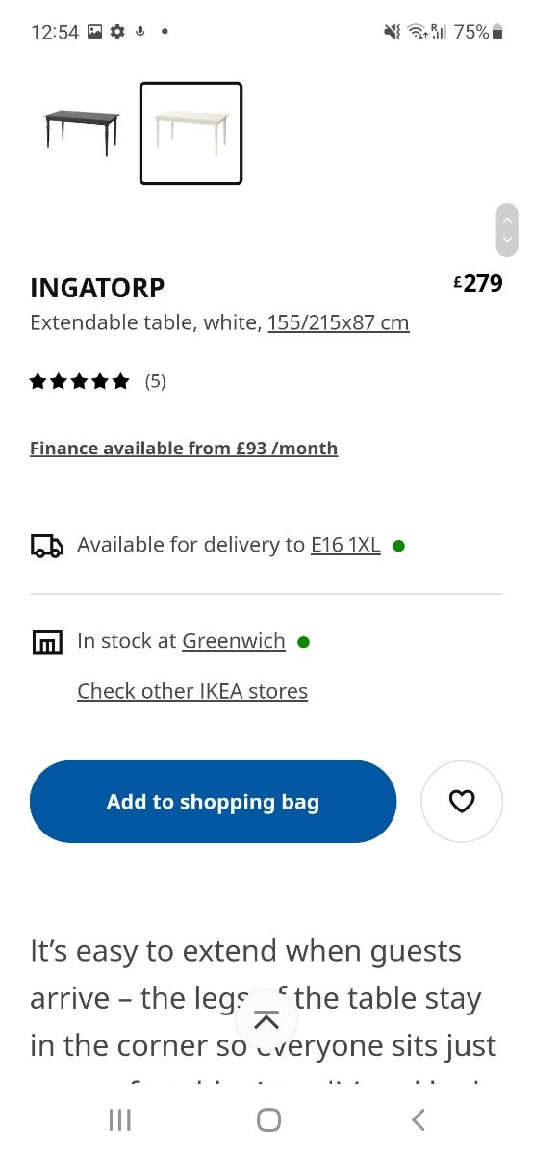This screenshot has width=533, height=1155.
Task: Tap the battery status indicator
Action: 497,32
